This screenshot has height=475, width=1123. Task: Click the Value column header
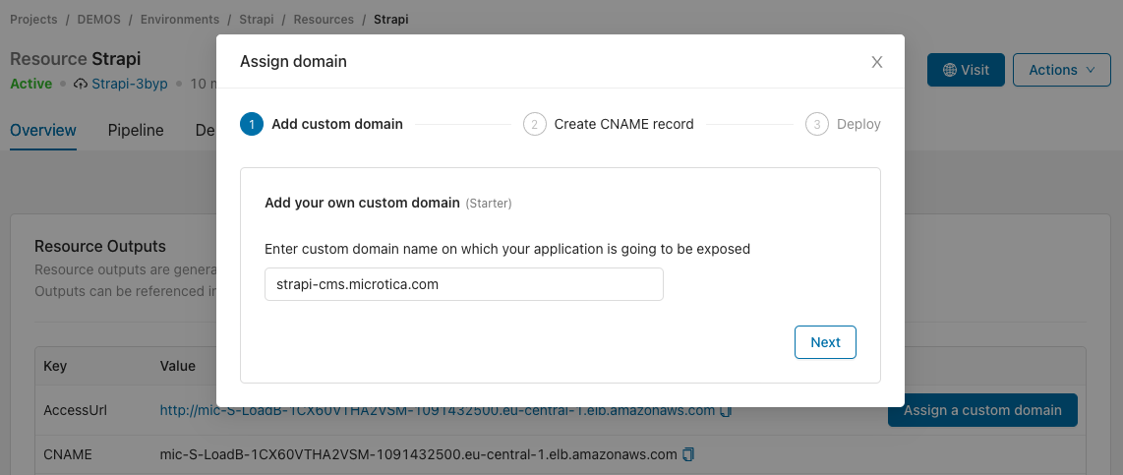(x=178, y=366)
